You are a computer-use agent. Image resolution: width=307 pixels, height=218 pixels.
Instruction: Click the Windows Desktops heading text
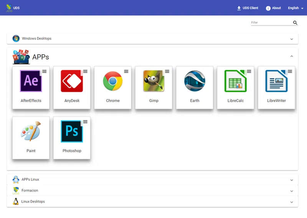[36, 38]
